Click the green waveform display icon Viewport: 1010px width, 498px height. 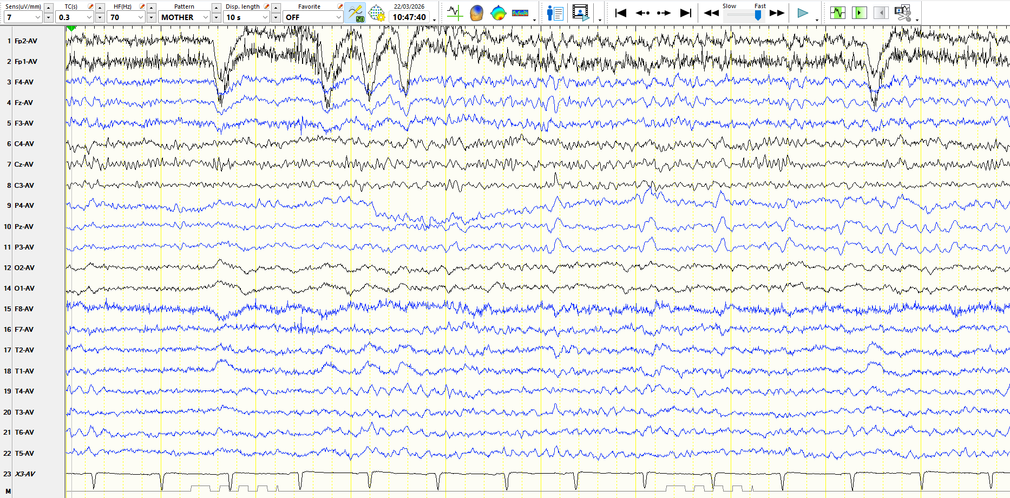838,12
